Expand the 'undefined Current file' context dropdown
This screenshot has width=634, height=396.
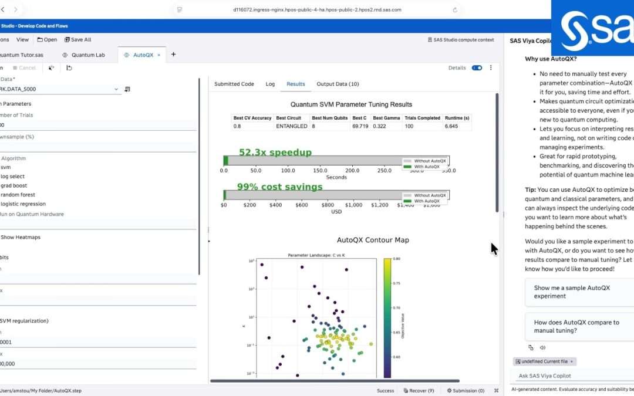[x=544, y=361]
